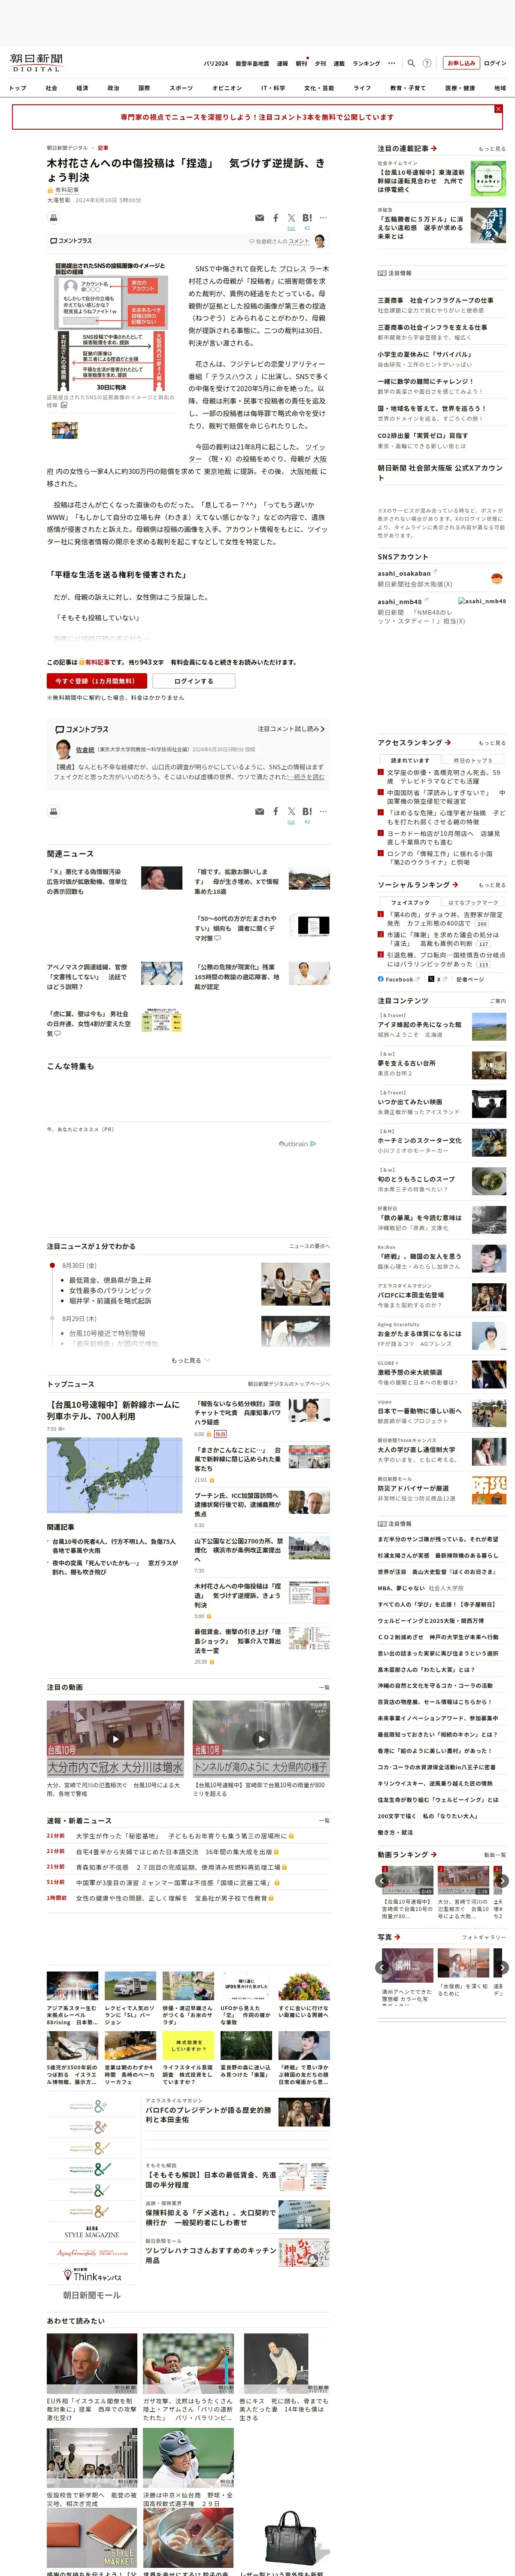Close the red comment promotion banner
Viewport: 515px width, 2576px height.
pyautogui.click(x=498, y=109)
